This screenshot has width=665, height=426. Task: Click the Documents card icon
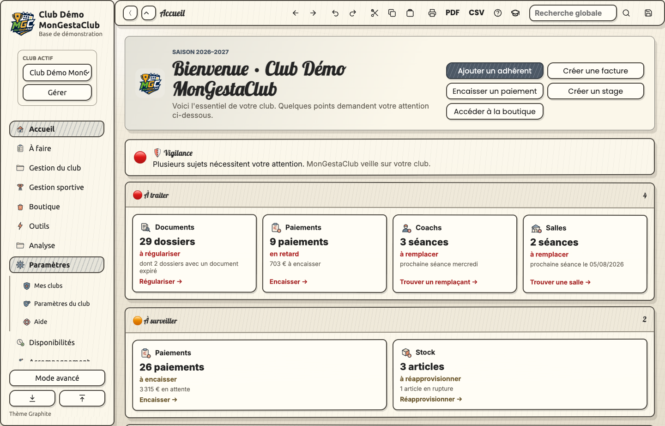(145, 227)
